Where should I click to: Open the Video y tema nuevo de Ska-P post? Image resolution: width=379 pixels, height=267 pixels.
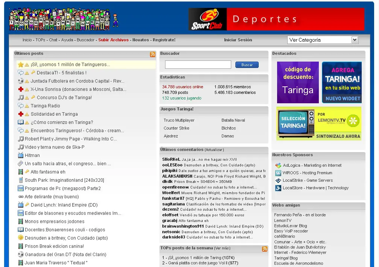pos(55,147)
